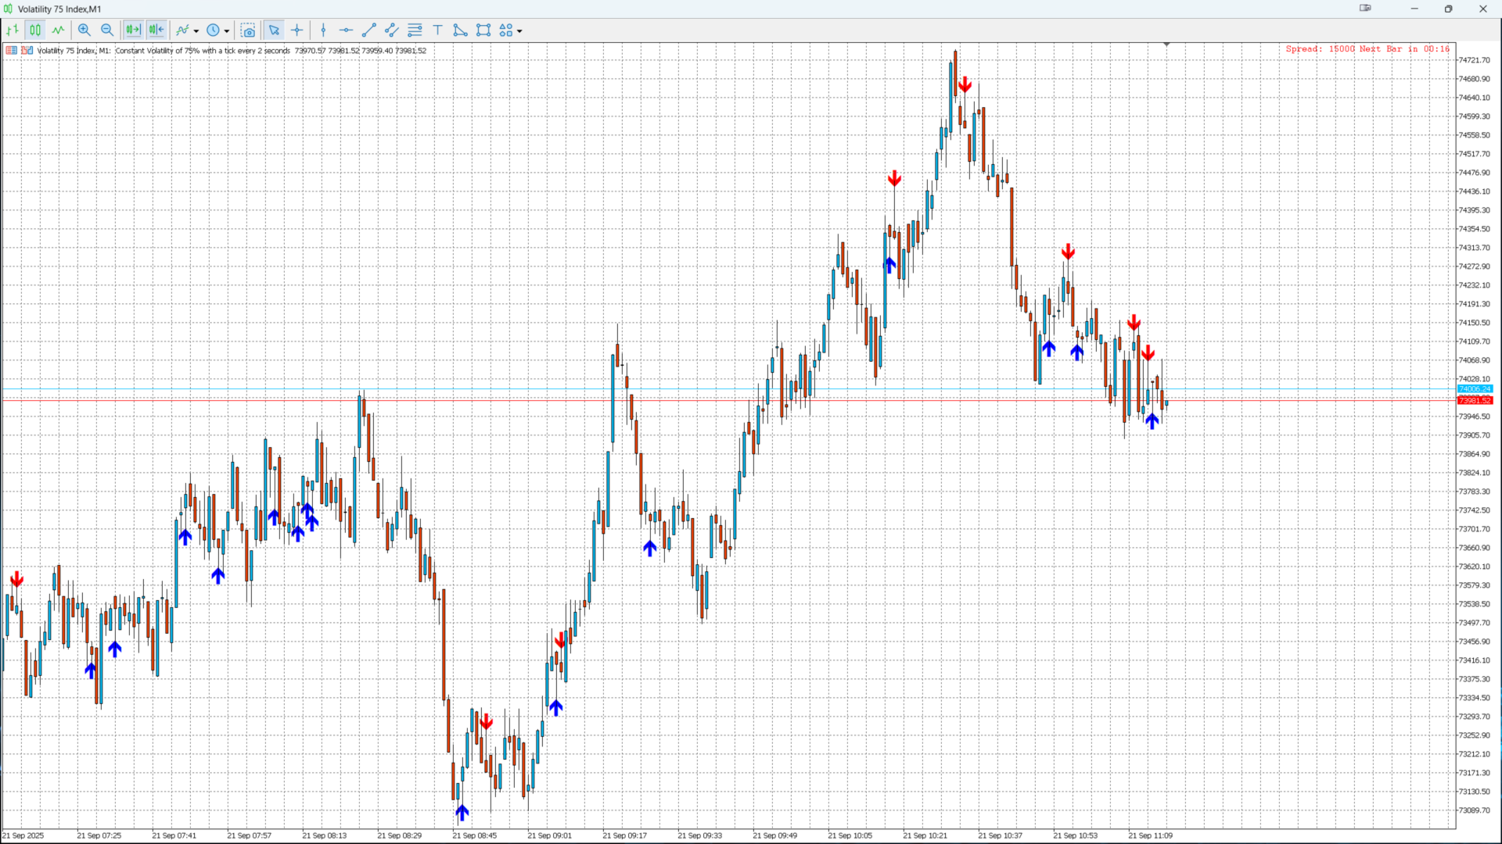1502x844 pixels.
Task: Select the trendline drawing tool
Action: [369, 30]
